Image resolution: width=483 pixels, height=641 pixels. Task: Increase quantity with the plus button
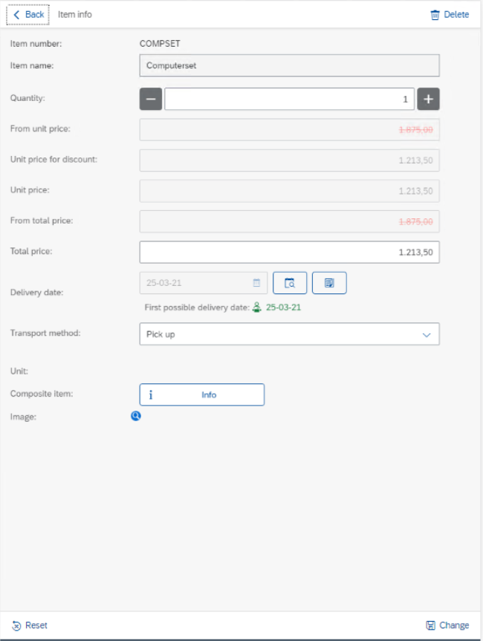[429, 99]
